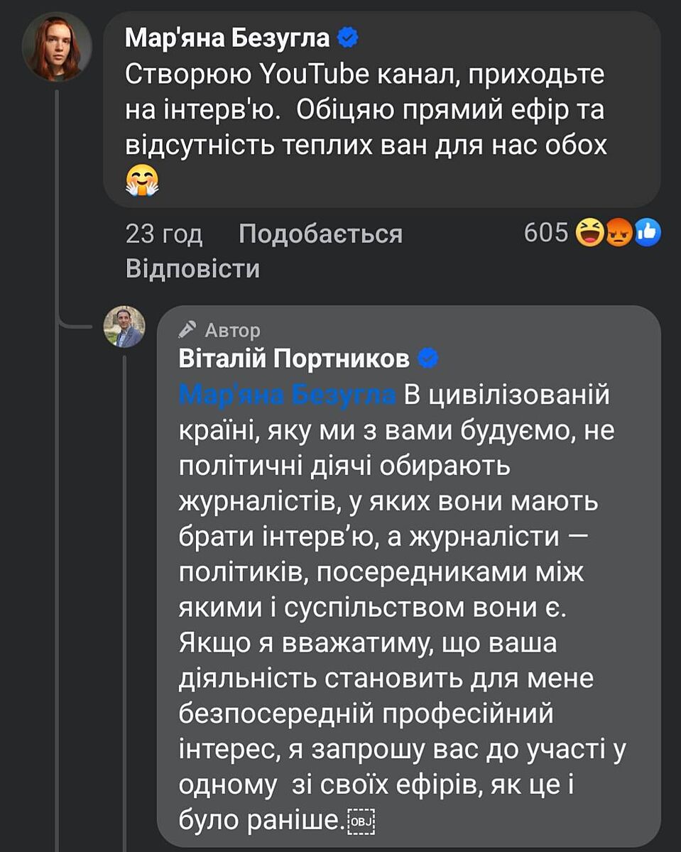This screenshot has width=681, height=852.
Task: Click the pencil icon next to Автор
Action: pos(187,329)
